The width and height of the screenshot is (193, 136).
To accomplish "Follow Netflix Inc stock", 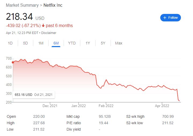I will point(170,18).
